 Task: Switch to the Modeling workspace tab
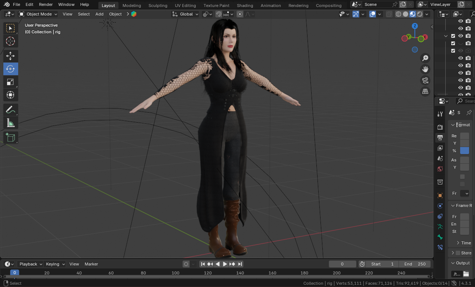click(x=132, y=5)
